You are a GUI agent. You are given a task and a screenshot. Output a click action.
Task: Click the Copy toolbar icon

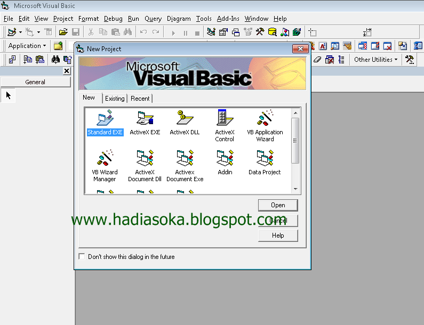[103, 32]
